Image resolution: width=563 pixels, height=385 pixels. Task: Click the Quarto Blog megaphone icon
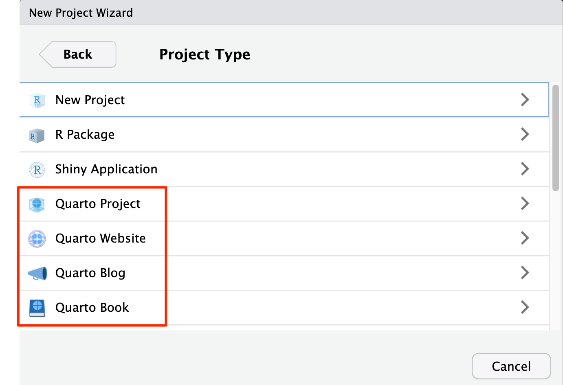tap(37, 273)
